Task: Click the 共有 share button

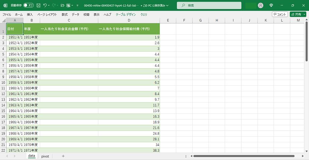Action: coord(296,14)
